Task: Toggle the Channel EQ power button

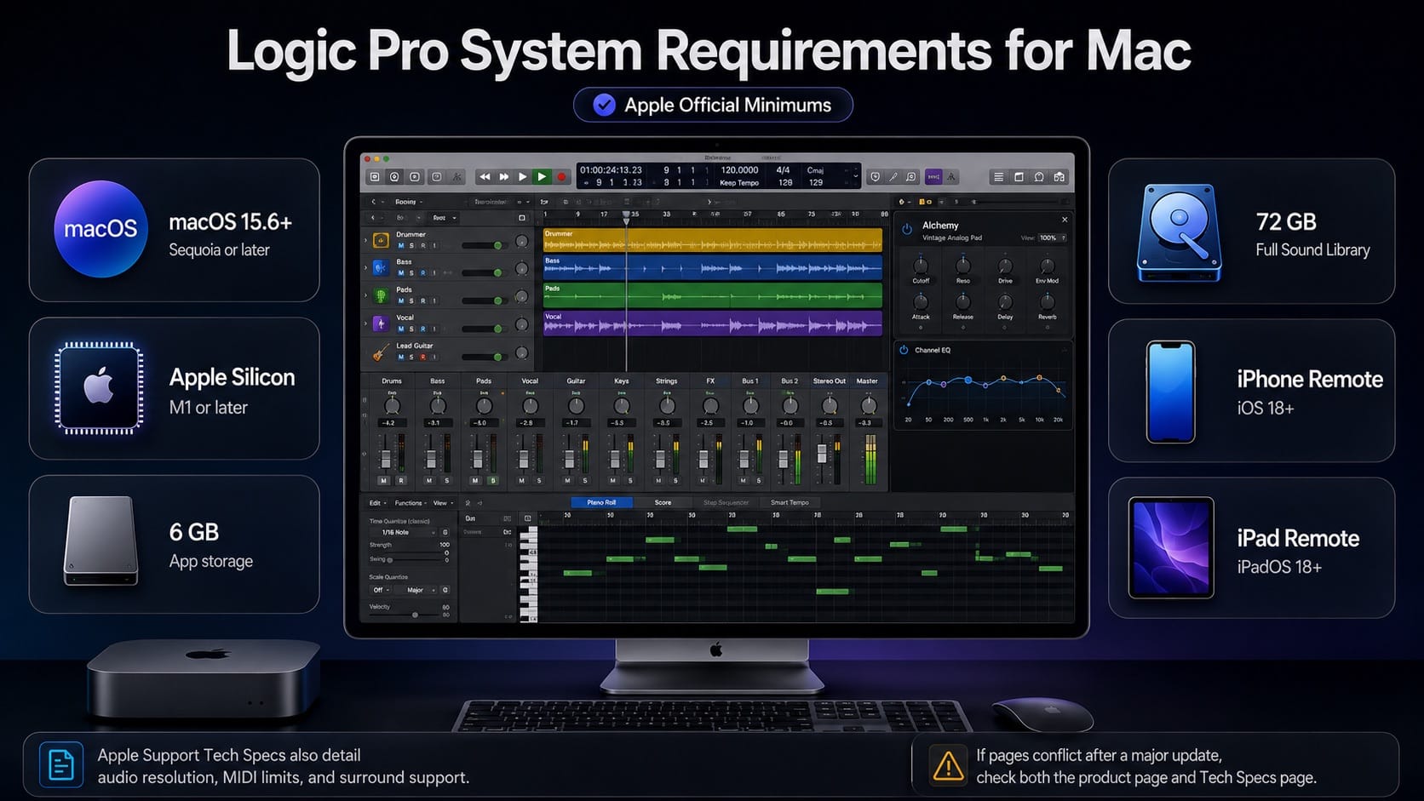Action: click(x=904, y=350)
